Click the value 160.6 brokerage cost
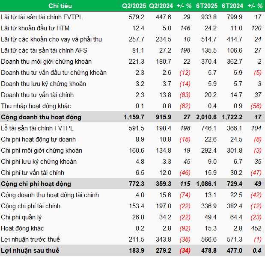The width and height of the screenshot is (265, 257). click(137, 151)
